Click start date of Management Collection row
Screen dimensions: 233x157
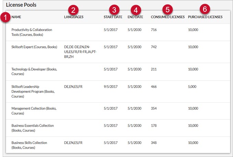pyautogui.click(x=110, y=108)
